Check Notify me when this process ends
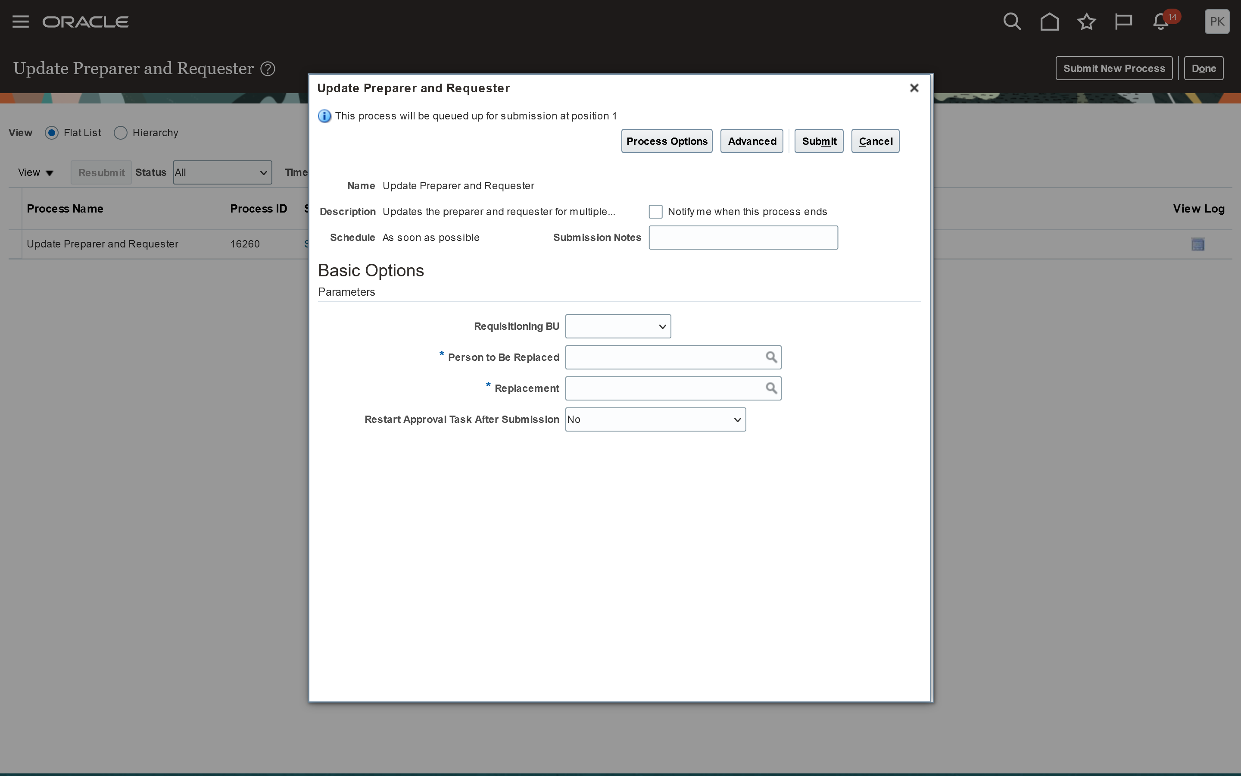Screen dimensions: 1241x776 (x=655, y=211)
